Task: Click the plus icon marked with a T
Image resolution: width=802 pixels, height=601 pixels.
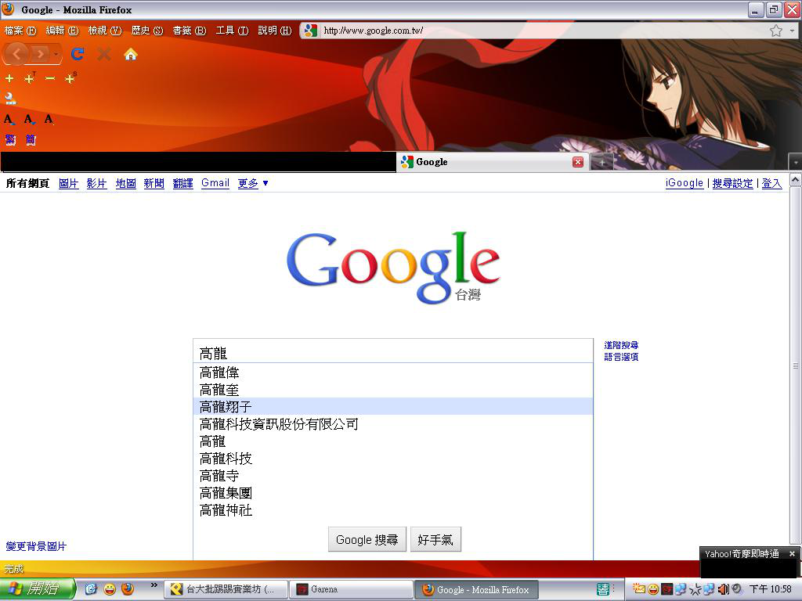Action: click(x=30, y=78)
